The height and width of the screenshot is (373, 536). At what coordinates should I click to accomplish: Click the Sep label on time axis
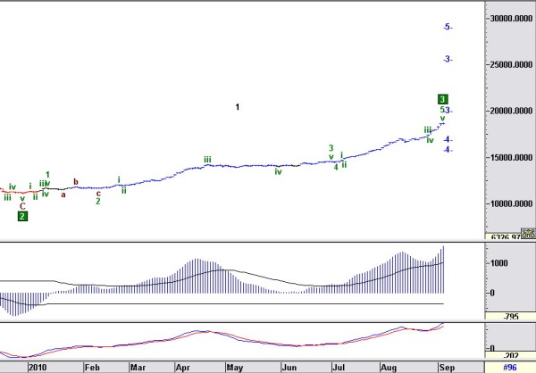[447, 368]
